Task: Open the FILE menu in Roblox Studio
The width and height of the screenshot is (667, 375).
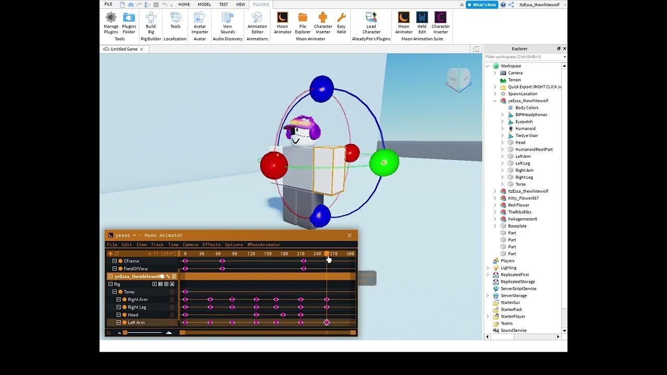Action: tap(108, 4)
